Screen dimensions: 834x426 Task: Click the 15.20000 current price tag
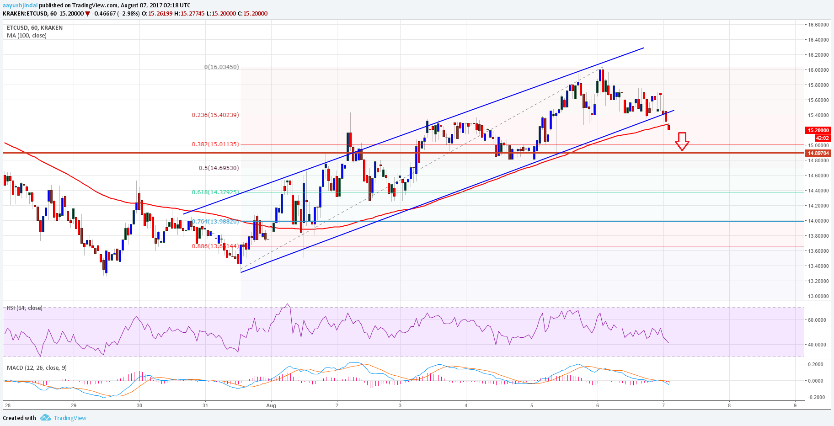click(818, 130)
